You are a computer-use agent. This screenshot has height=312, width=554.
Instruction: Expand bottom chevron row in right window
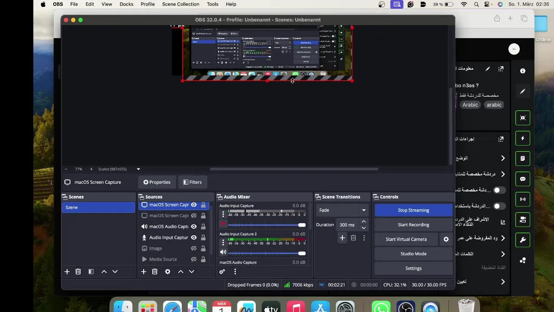click(503, 282)
